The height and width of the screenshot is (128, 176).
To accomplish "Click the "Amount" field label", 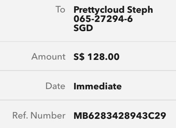I will (x=48, y=57).
